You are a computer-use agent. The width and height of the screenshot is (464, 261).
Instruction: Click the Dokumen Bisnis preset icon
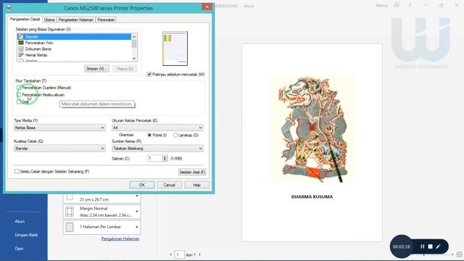click(x=21, y=49)
